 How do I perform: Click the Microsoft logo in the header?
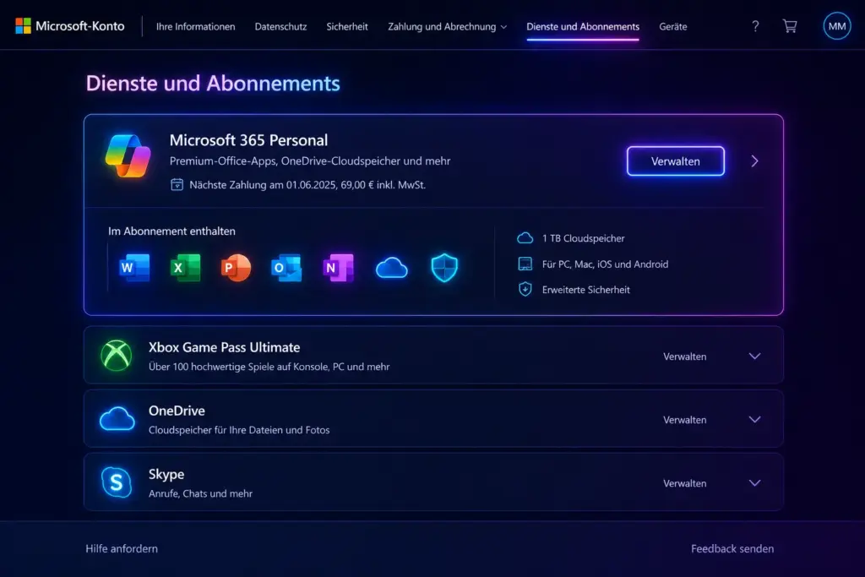click(x=23, y=26)
